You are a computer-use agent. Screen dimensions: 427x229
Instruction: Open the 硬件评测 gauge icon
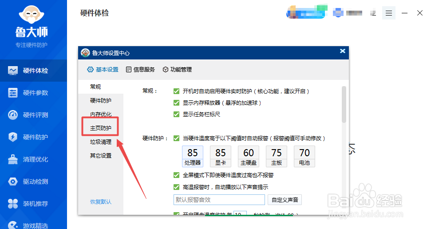coord(13,115)
